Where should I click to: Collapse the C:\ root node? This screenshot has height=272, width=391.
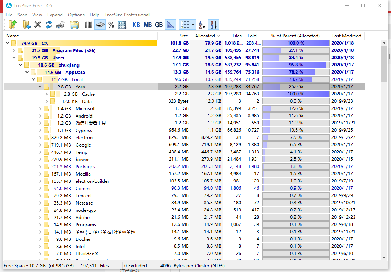(8, 43)
